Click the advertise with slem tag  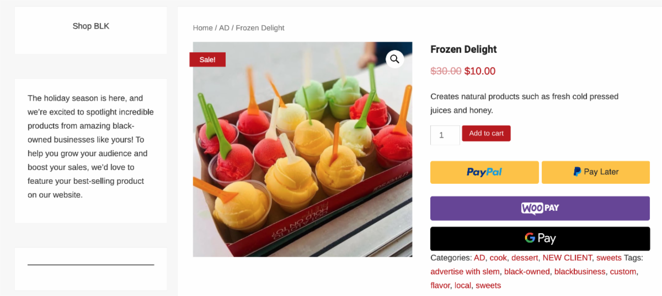coord(465,272)
